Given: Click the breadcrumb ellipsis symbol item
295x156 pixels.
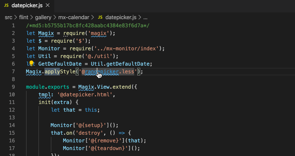Looking at the screenshot, I should pyautogui.click(x=145, y=18).
